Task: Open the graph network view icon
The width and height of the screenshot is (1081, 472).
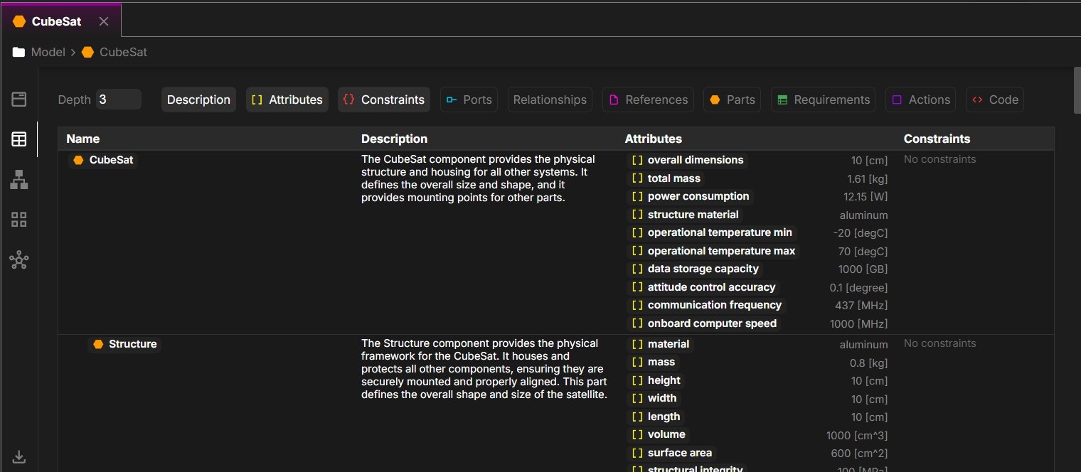Action: [19, 260]
